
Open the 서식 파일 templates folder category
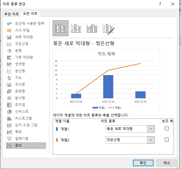(26, 30)
